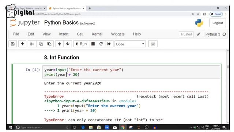Viewport: 234px width, 132px height.
Task: Click the Windows taskbar search box
Action: [42, 127]
